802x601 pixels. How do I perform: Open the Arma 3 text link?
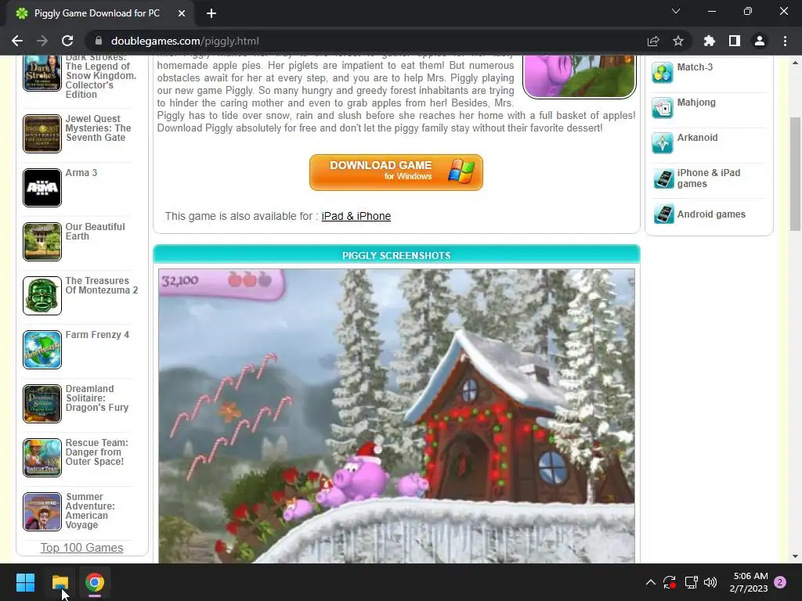point(81,173)
